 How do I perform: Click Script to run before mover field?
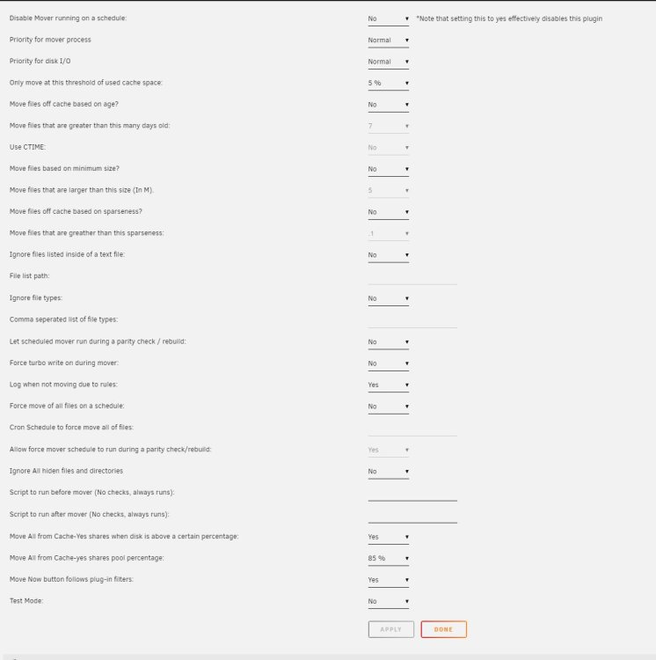pyautogui.click(x=412, y=494)
